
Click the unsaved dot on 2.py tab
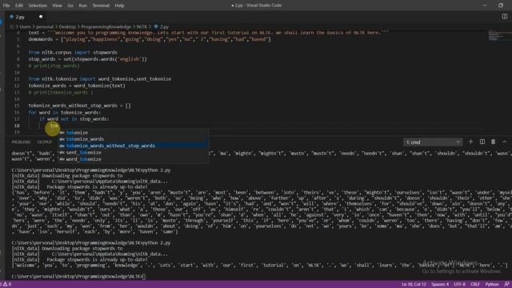tap(41, 17)
